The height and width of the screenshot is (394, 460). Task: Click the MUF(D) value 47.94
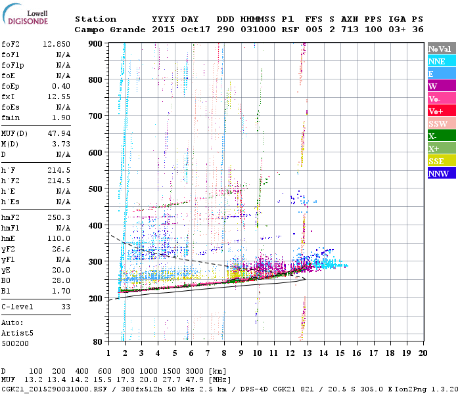click(59, 133)
